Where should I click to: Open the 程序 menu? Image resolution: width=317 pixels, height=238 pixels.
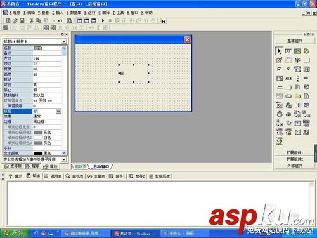tap(15, 13)
